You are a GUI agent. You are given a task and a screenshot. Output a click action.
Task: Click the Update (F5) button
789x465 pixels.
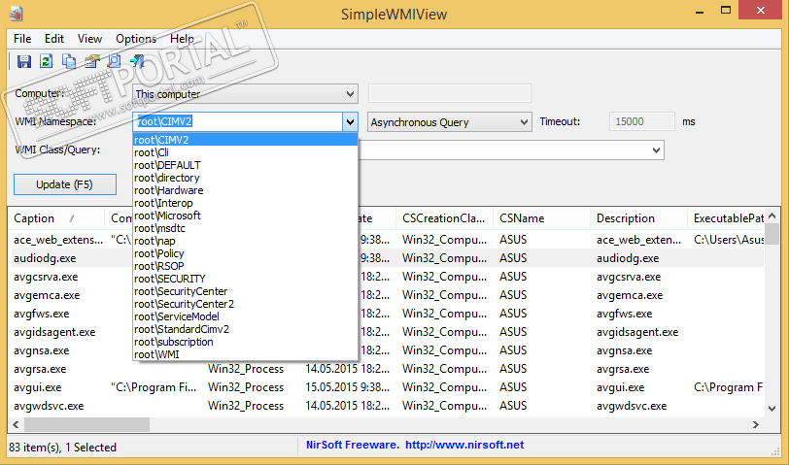(64, 184)
